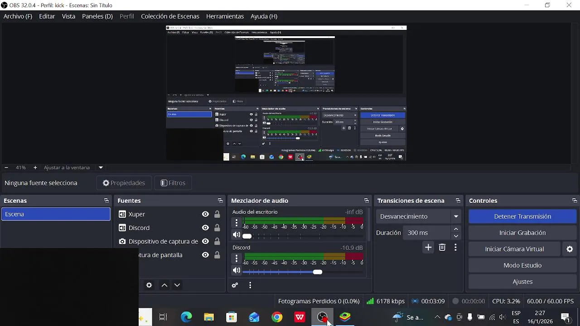The image size is (580, 326).
Task: Open Audio del escritorio options menu
Action: [237, 223]
